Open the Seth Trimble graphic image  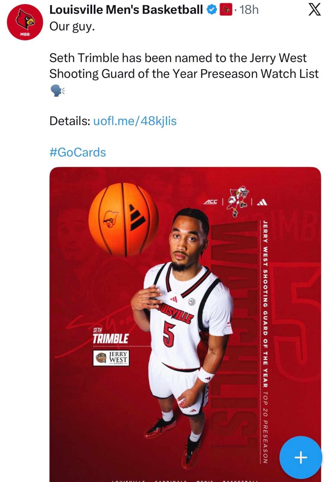pyautogui.click(x=185, y=324)
